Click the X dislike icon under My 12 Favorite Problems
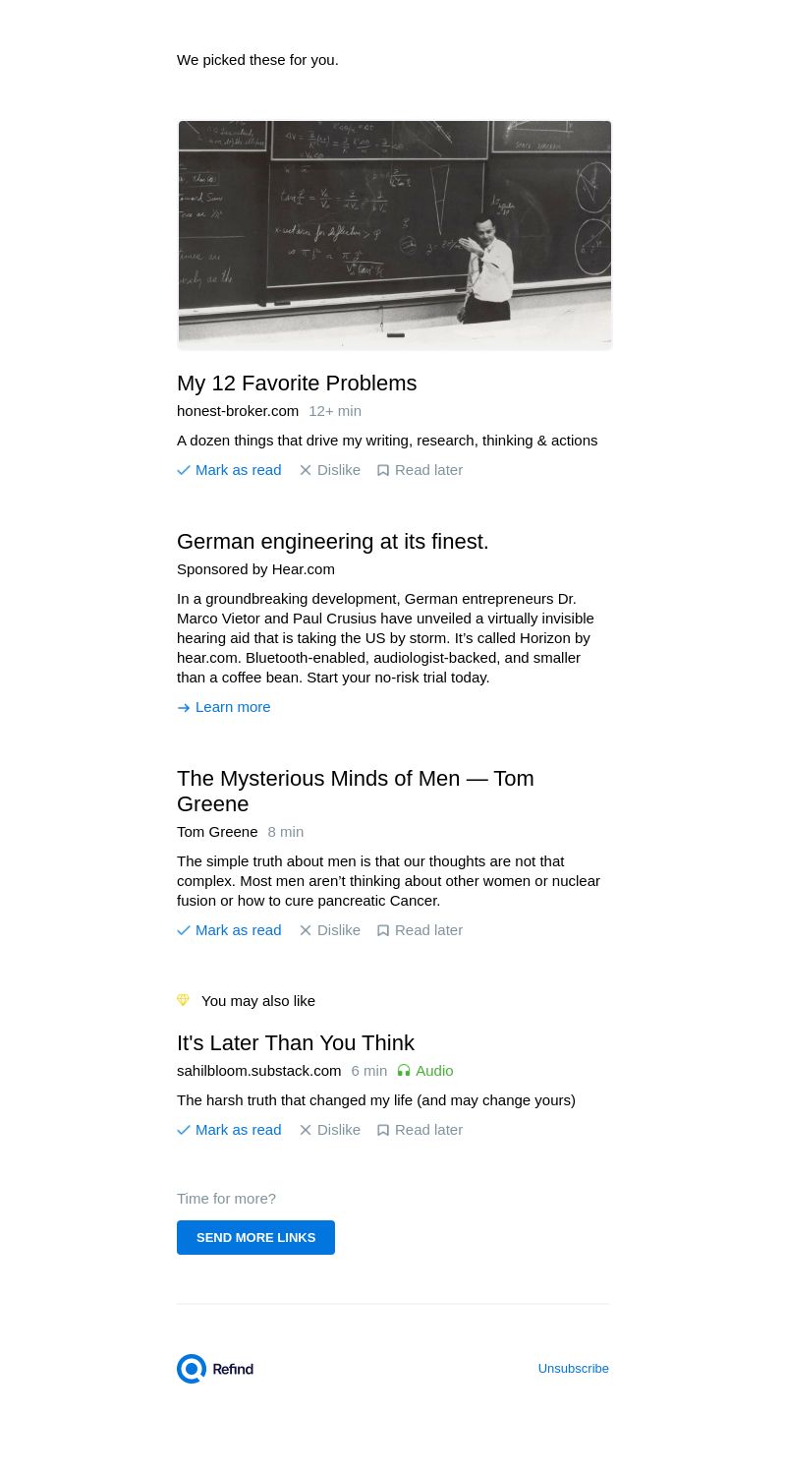The image size is (786, 1476). [x=306, y=470]
